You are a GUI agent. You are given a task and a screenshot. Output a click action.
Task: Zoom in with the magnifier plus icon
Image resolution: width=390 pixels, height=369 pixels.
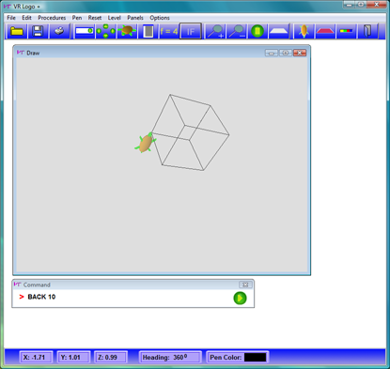click(215, 31)
